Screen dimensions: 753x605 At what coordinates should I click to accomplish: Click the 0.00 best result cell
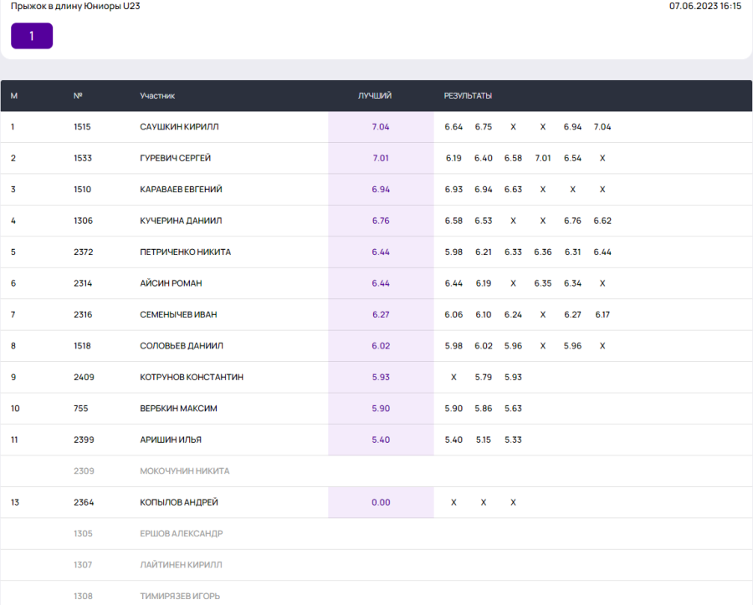381,502
